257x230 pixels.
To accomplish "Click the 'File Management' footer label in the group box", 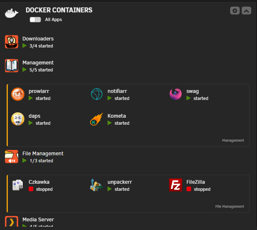I will (x=230, y=206).
